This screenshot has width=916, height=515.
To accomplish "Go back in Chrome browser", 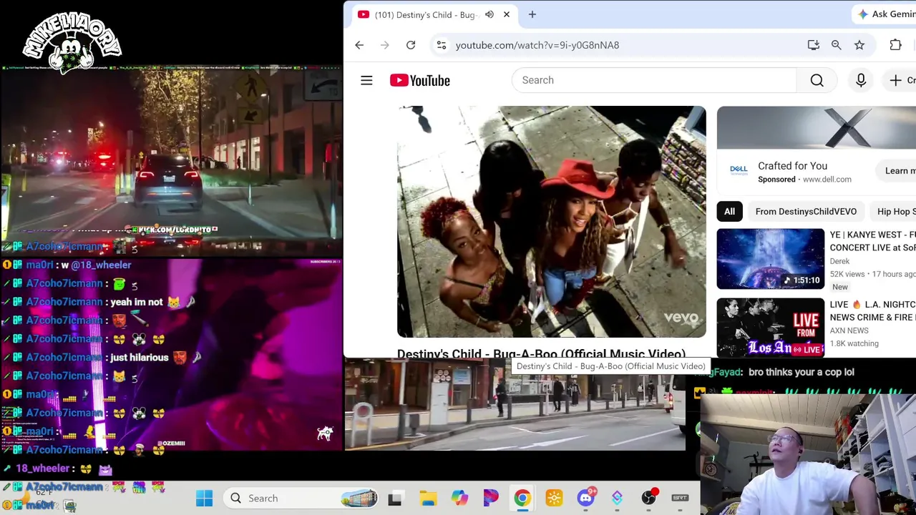I will point(359,45).
